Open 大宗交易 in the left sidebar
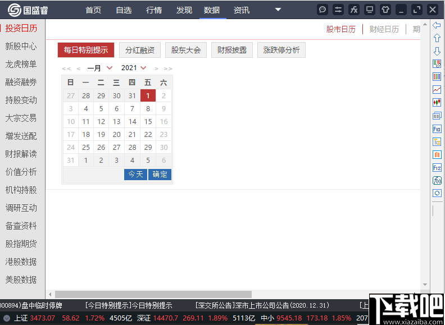 tap(21, 118)
